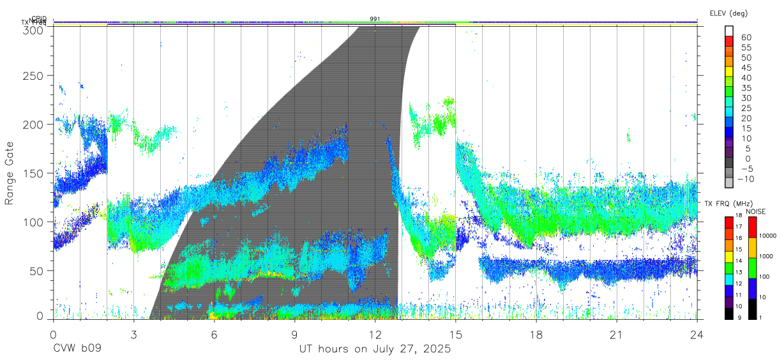784x362 pixels.
Task: Click the "ELEV (deg)" legend title
Action: [x=728, y=13]
